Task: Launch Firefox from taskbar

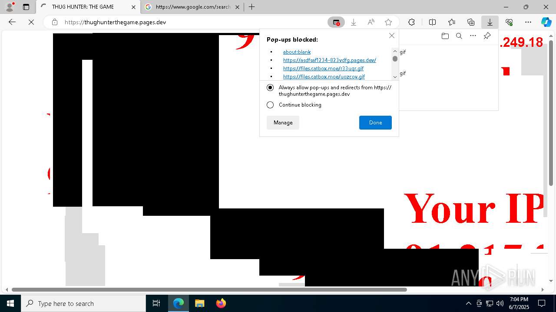Action: [x=221, y=303]
